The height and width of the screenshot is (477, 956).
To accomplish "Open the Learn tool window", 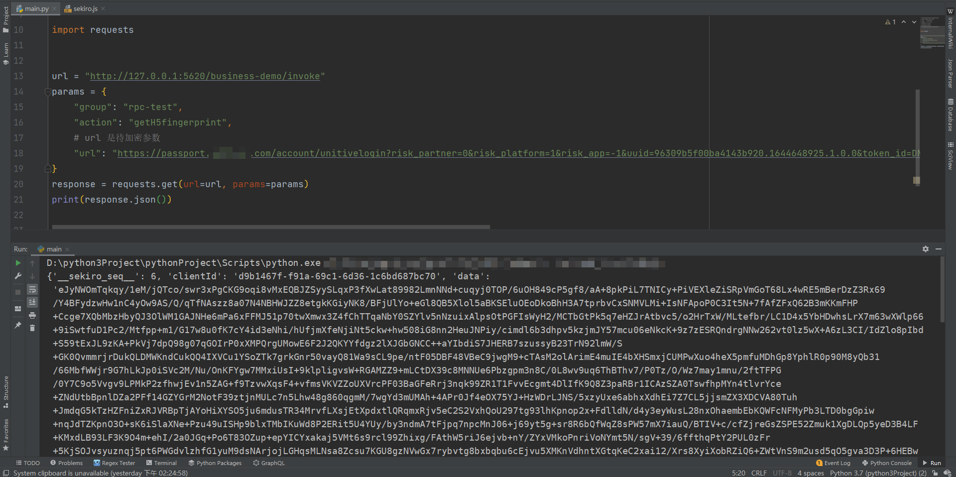I will point(5,54).
